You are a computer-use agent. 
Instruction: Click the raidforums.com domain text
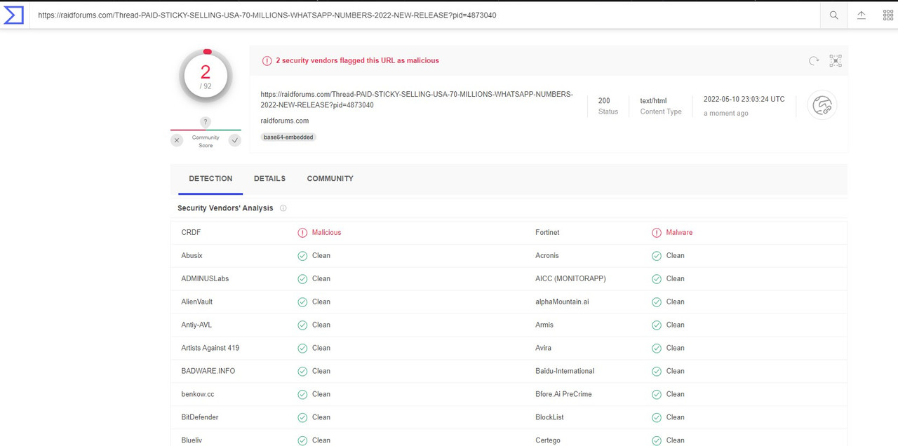point(284,121)
